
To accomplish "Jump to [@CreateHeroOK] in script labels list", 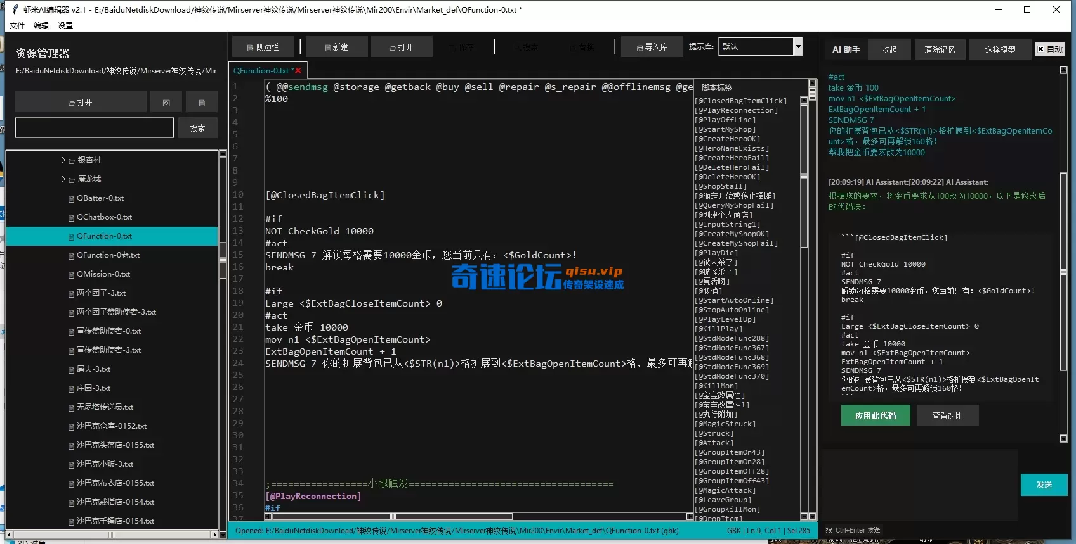I will click(x=727, y=139).
